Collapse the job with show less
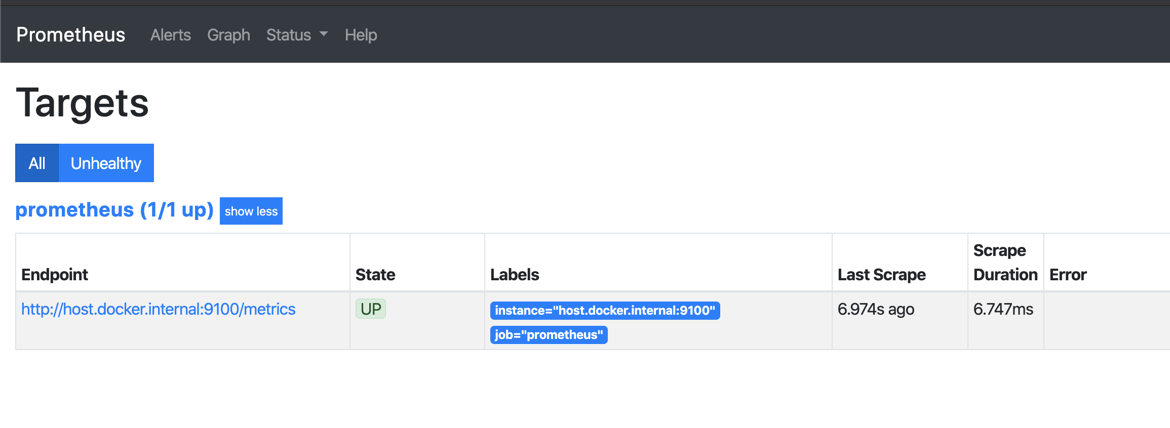This screenshot has width=1170, height=428. click(251, 211)
